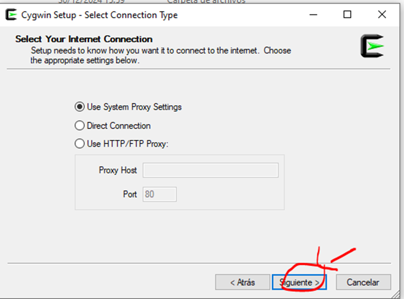Cancel the setup with Cancelar
Viewport: 404px width, 299px height.
363,282
